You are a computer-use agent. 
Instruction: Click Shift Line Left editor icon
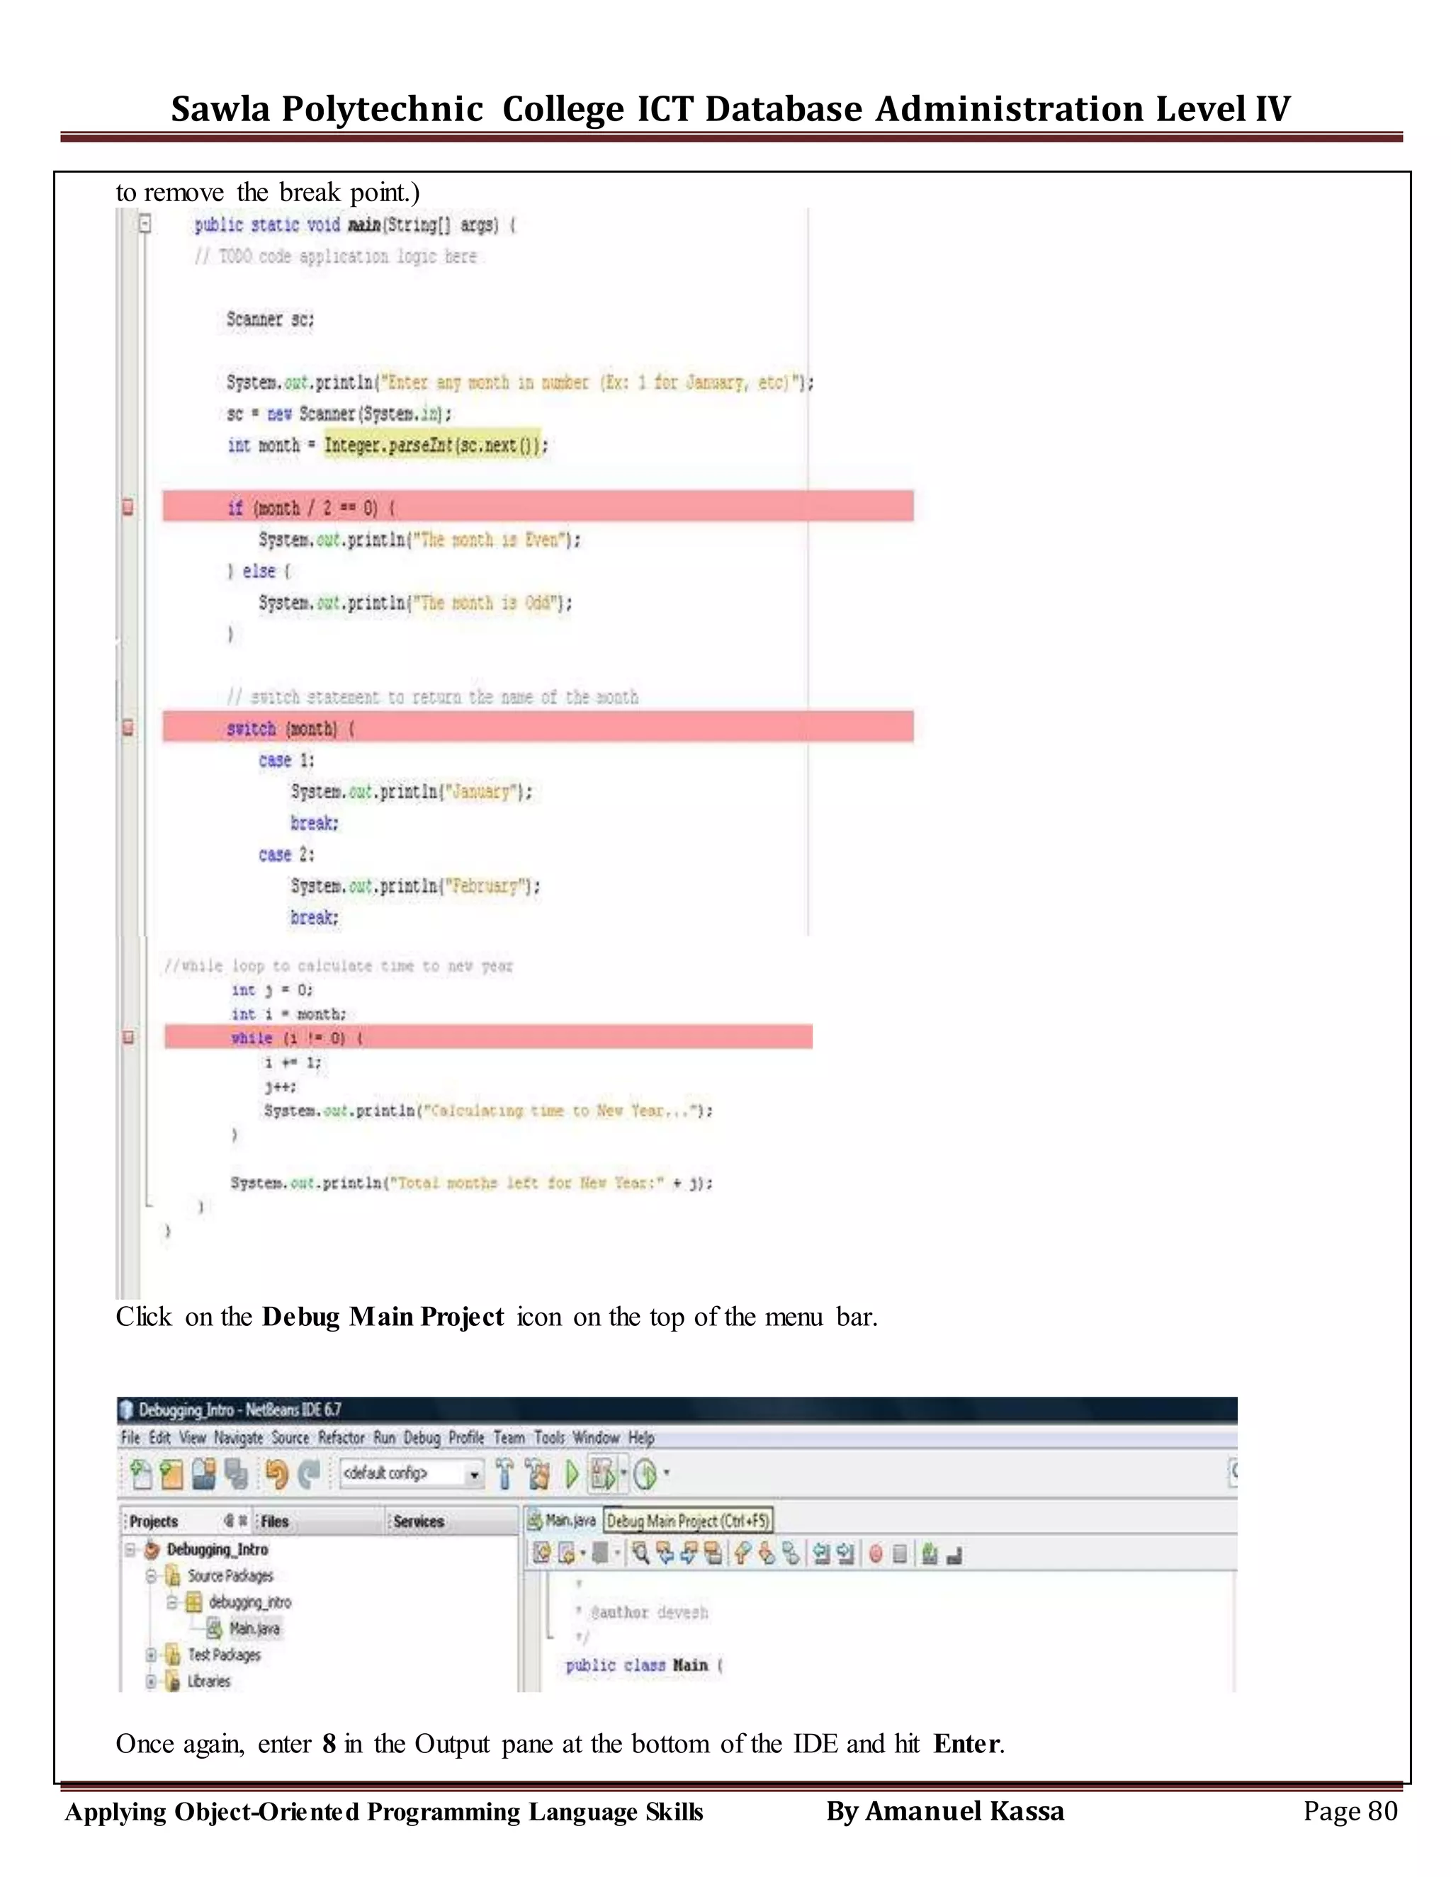[822, 1553]
